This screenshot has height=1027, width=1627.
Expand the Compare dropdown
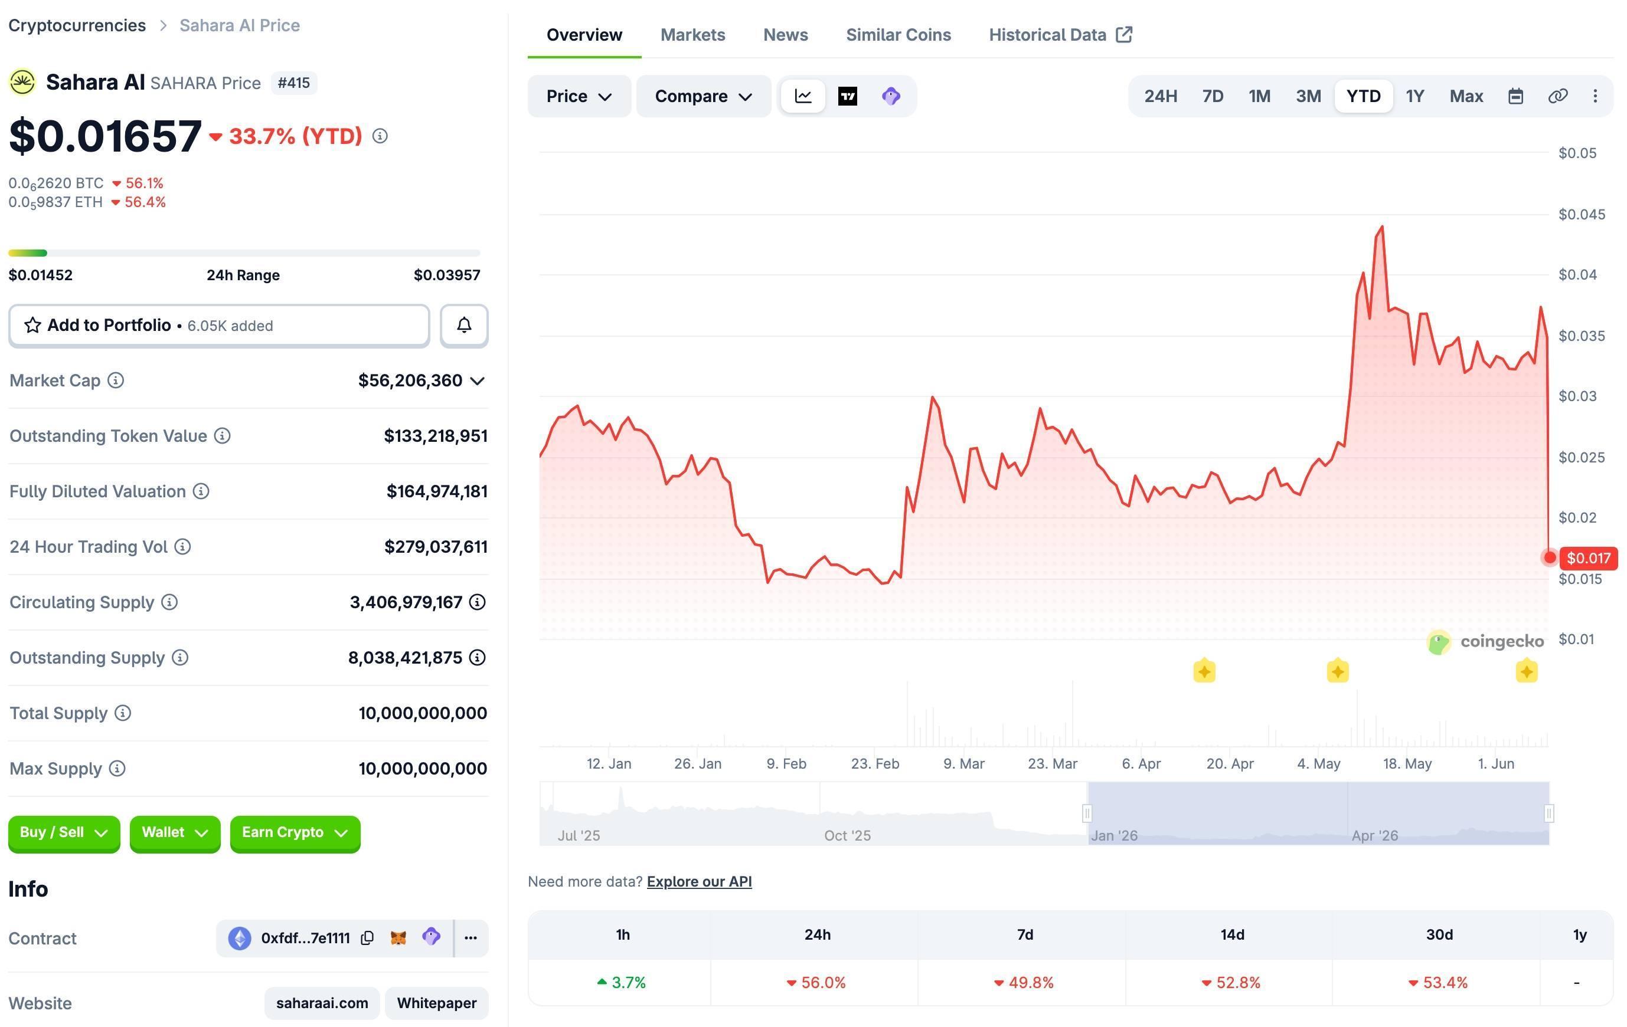click(703, 96)
